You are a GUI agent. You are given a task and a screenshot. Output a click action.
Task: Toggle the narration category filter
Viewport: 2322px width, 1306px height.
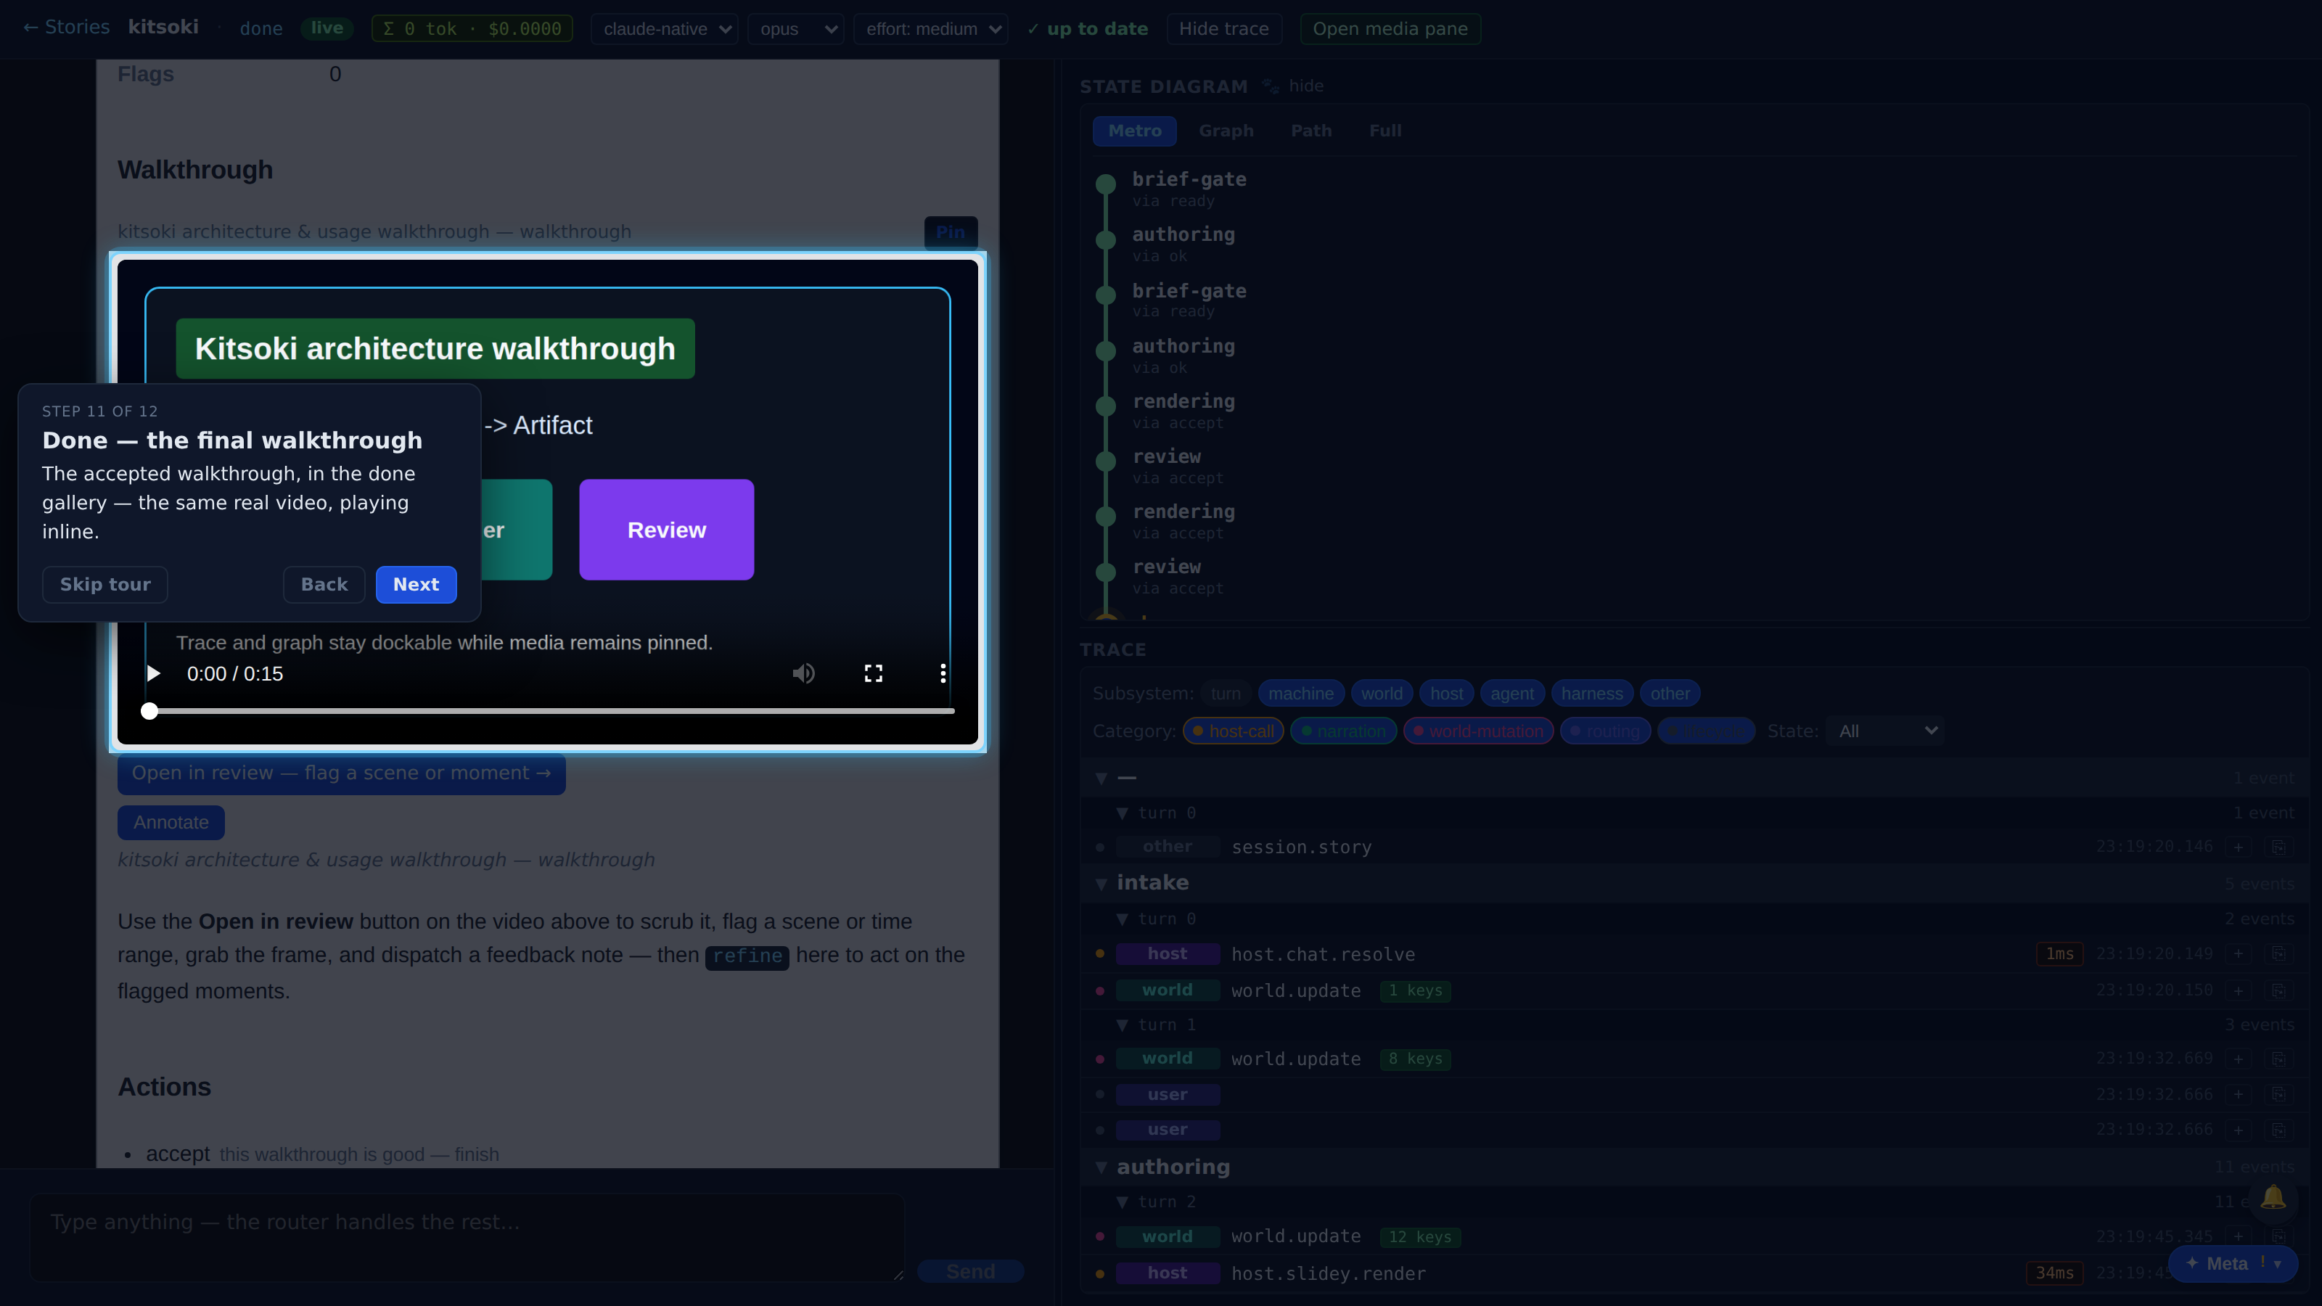[x=1343, y=731]
